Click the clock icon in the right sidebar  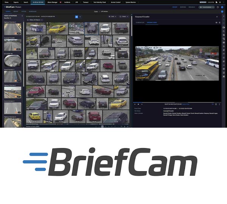pyautogui.click(x=224, y=31)
